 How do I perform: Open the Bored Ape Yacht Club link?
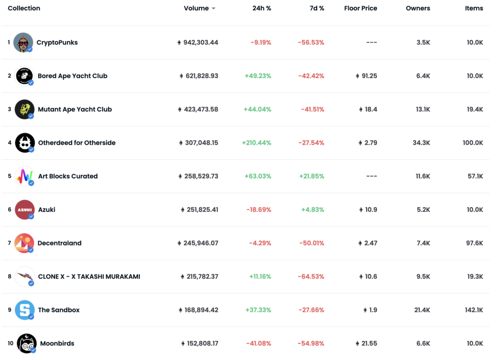[73, 76]
